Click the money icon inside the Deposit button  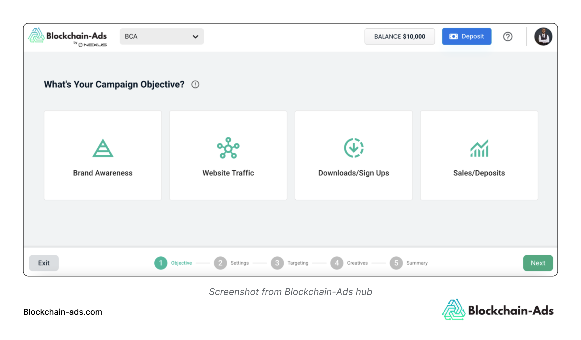click(454, 36)
